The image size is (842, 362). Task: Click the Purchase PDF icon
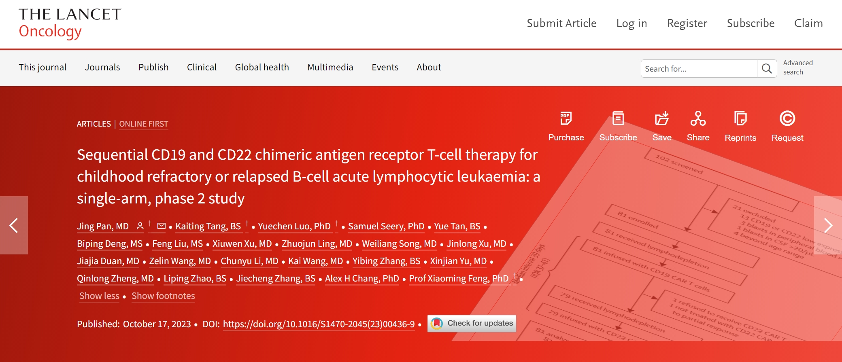566,119
